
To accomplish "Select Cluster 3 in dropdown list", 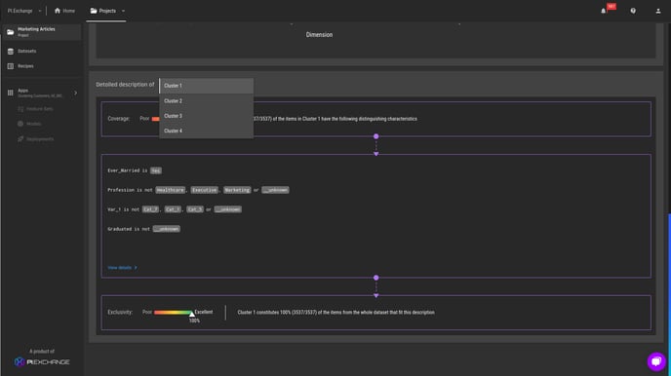I will coord(206,116).
